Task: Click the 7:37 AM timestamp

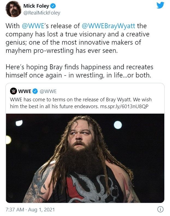Action: tap(15, 210)
